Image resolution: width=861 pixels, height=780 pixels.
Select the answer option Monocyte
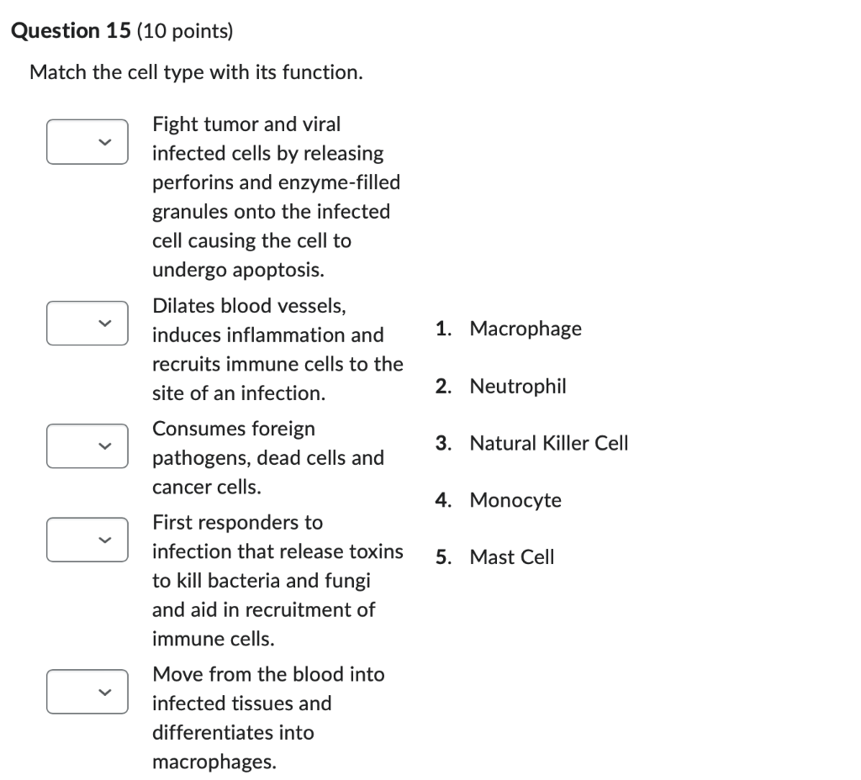(515, 499)
